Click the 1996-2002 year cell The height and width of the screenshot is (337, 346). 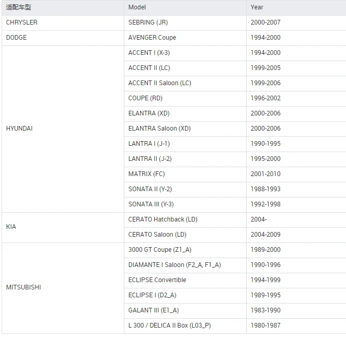[x=296, y=99]
